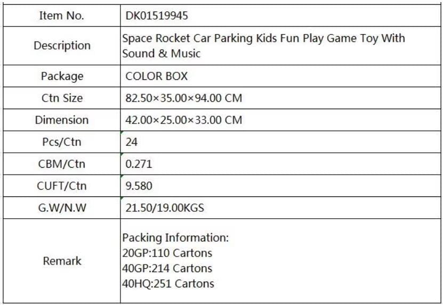The height and width of the screenshot is (305, 443).
Task: Click the "Package" label cell
Action: pyautogui.click(x=62, y=76)
